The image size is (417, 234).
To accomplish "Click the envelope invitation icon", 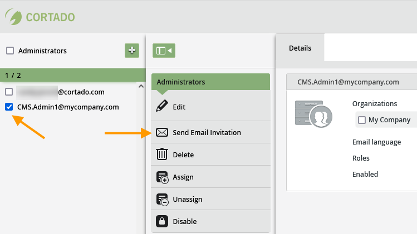I will coord(162,132).
